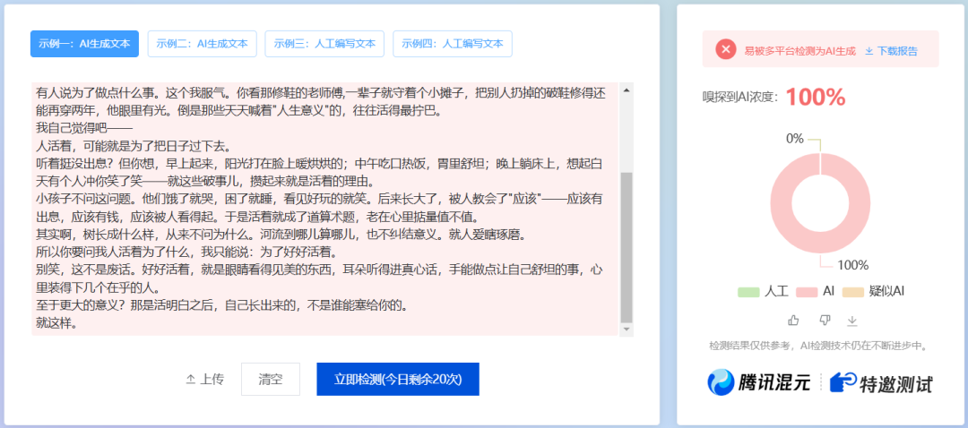This screenshot has height=428, width=968.
Task: Click the scrollbar down arrow in text area
Action: [627, 328]
